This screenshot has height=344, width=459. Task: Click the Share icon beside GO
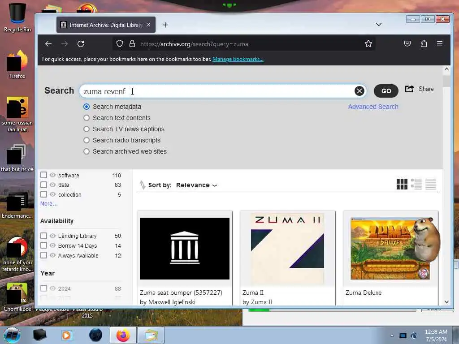(x=409, y=89)
